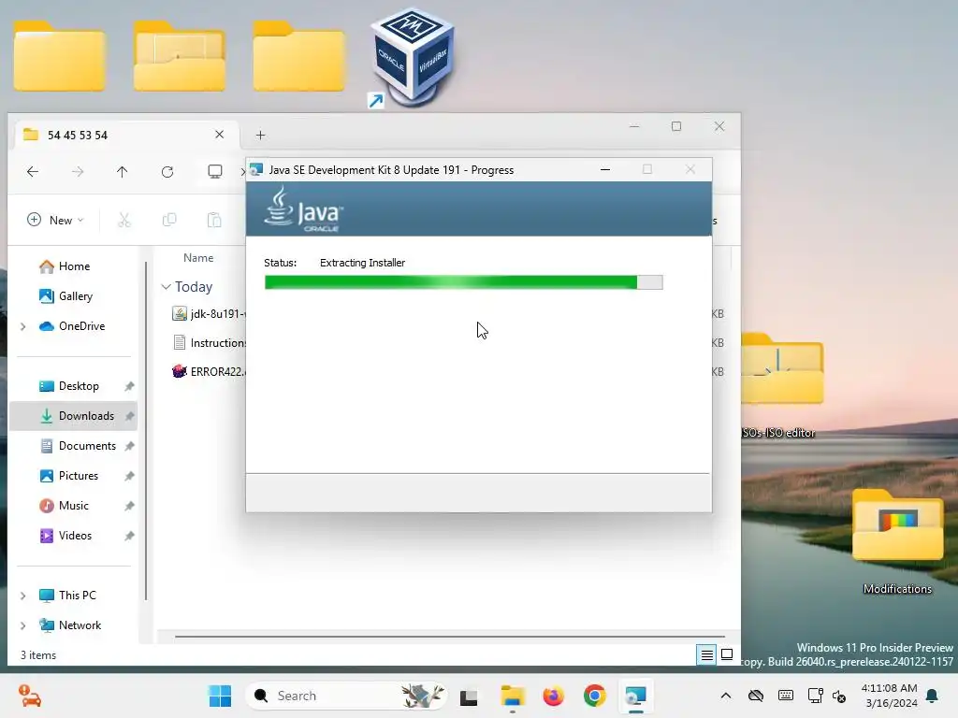Select the ERROR422 file
Image resolution: width=958 pixels, height=718 pixels.
209,371
